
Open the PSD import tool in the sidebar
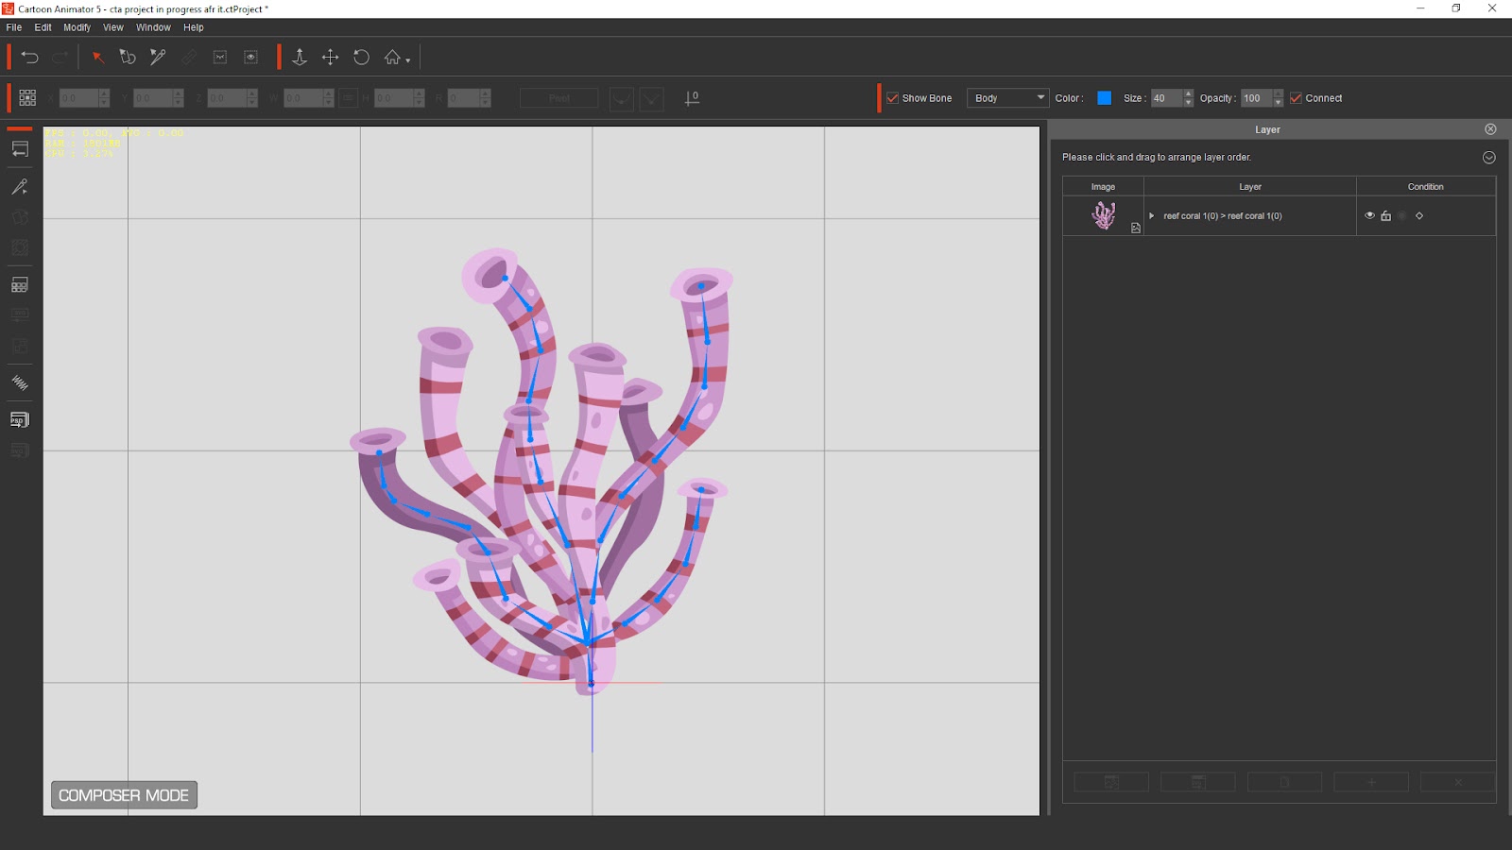(19, 419)
